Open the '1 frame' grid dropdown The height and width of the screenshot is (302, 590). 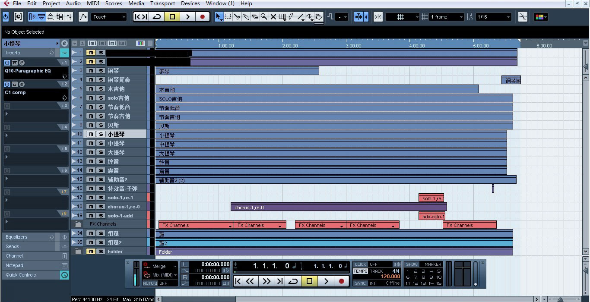(x=447, y=17)
